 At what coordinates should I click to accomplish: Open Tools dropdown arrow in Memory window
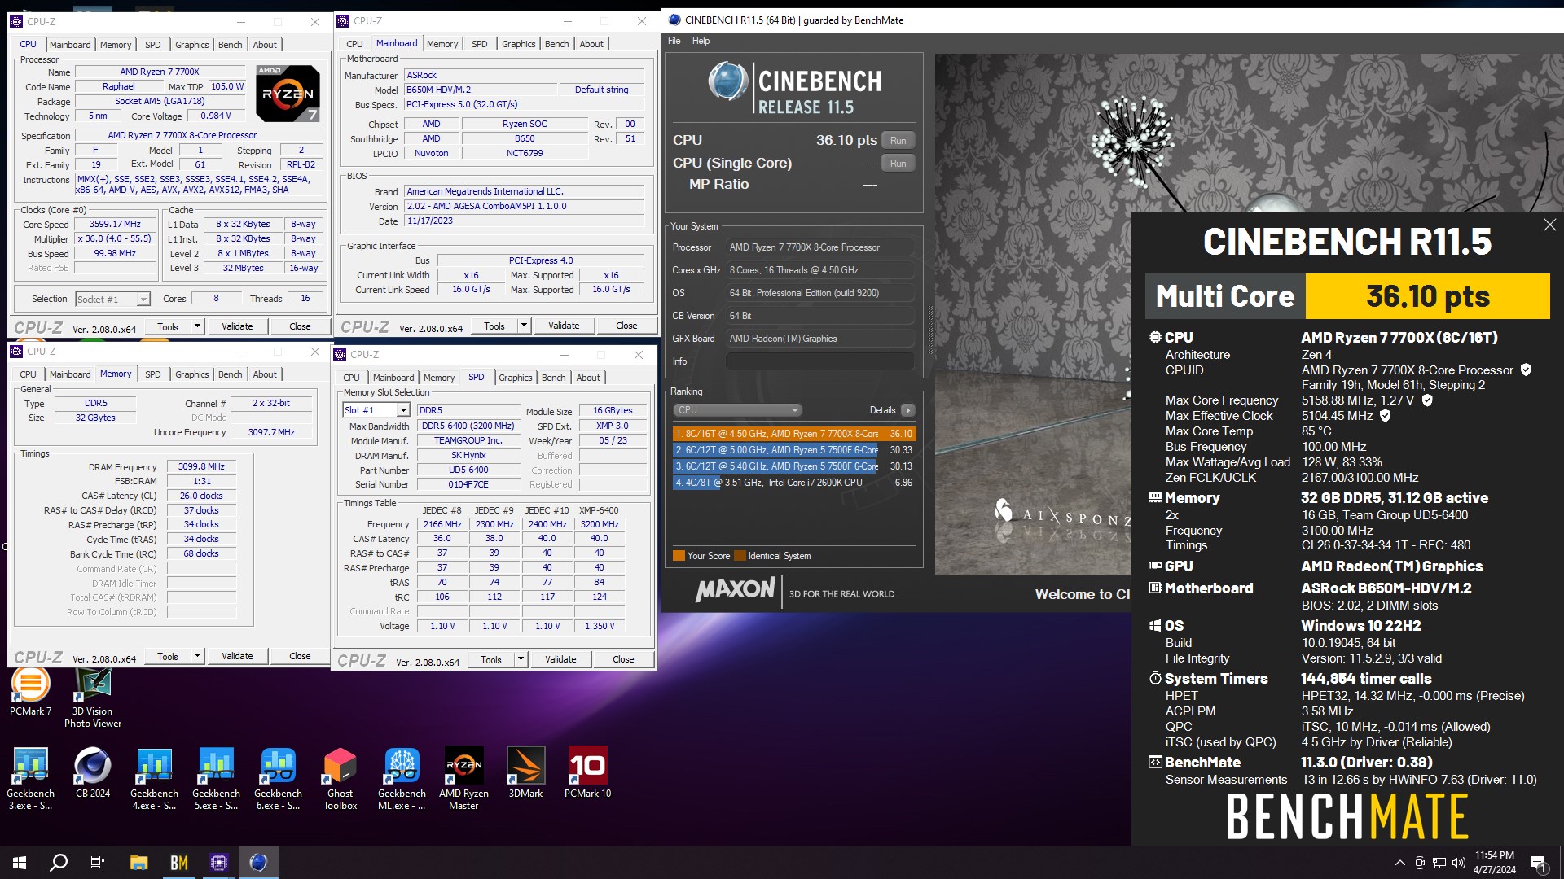point(197,656)
